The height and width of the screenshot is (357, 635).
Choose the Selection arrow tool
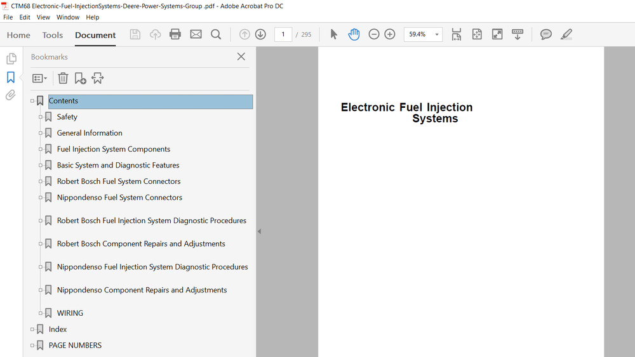click(x=333, y=34)
